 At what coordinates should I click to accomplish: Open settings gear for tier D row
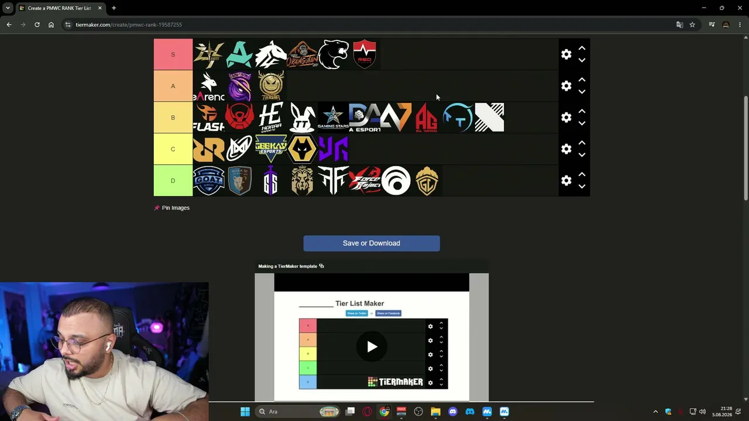(566, 181)
